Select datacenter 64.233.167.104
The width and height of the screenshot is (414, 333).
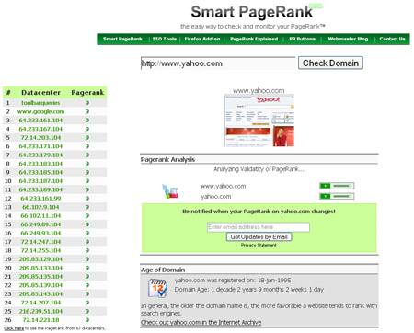click(40, 129)
